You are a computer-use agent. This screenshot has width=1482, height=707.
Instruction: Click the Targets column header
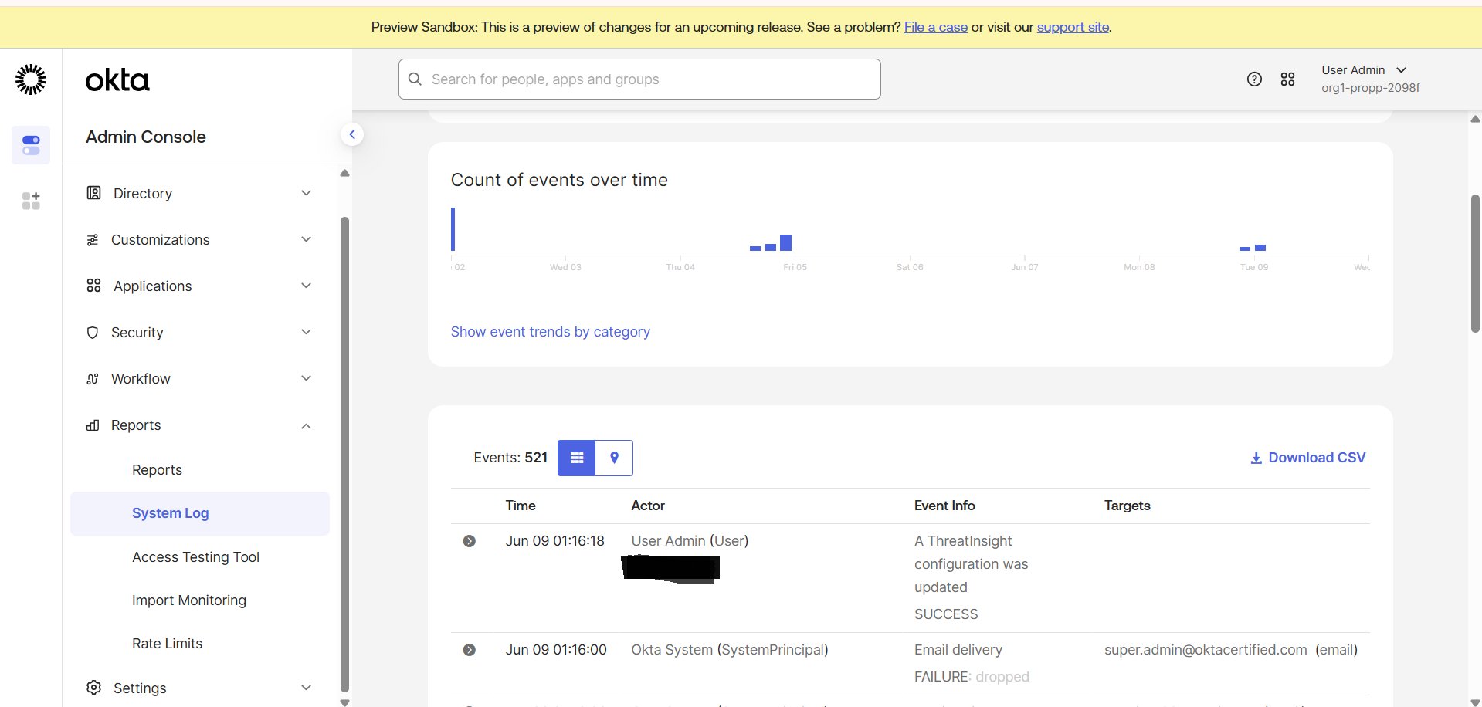point(1127,506)
